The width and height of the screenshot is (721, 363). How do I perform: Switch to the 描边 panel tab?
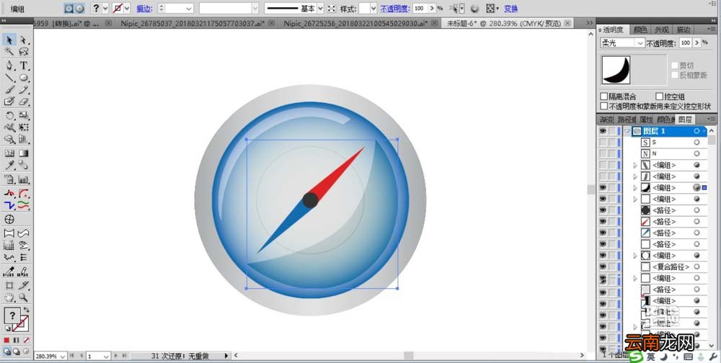coord(684,30)
